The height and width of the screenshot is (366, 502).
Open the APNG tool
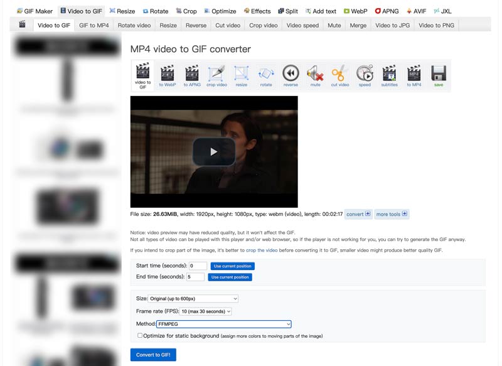[x=387, y=11]
